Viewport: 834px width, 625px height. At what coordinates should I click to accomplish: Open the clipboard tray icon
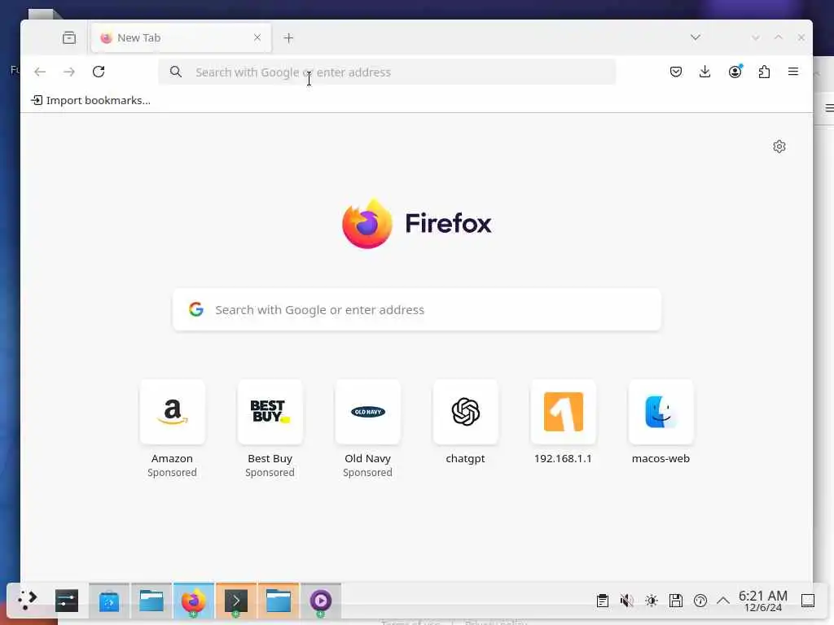(603, 601)
